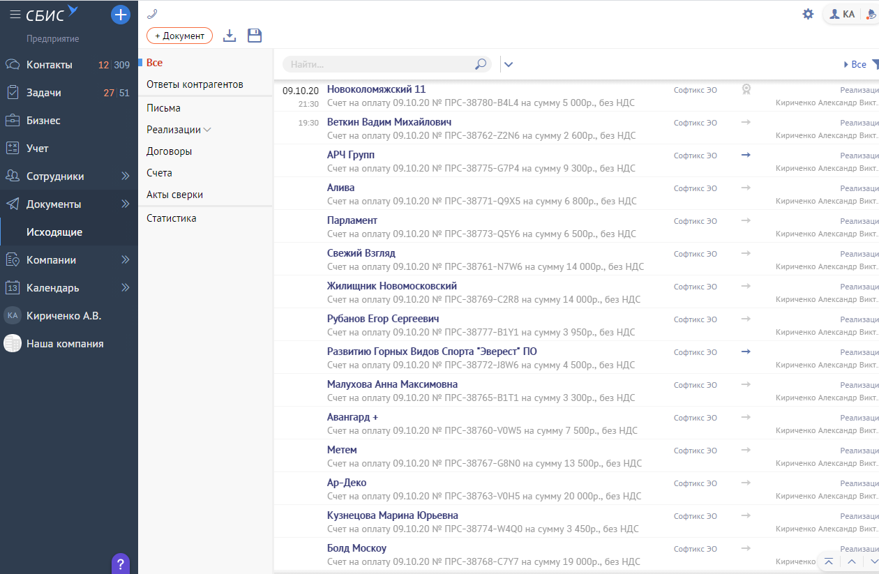Image resolution: width=879 pixels, height=574 pixels.
Task: Click the badge icon on Новоколомяжский 11 row
Action: 746,89
